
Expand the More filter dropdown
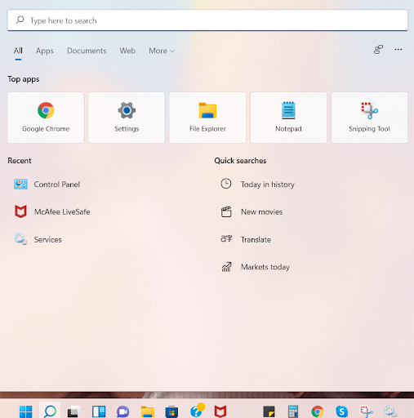(x=162, y=51)
